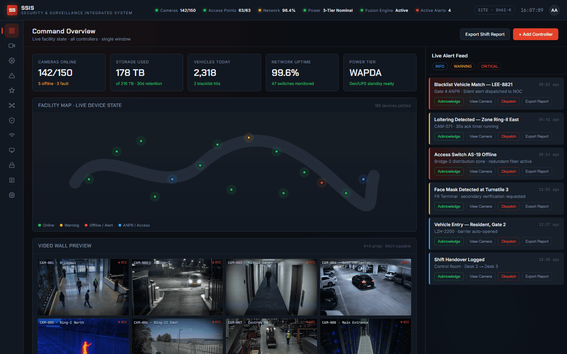Screen dimensions: 567x354
Task: Click the star icon in sidebar
Action: [12, 90]
